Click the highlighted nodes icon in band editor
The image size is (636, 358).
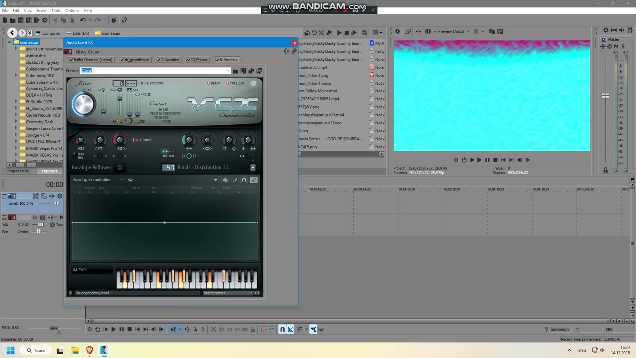pyautogui.click(x=254, y=180)
